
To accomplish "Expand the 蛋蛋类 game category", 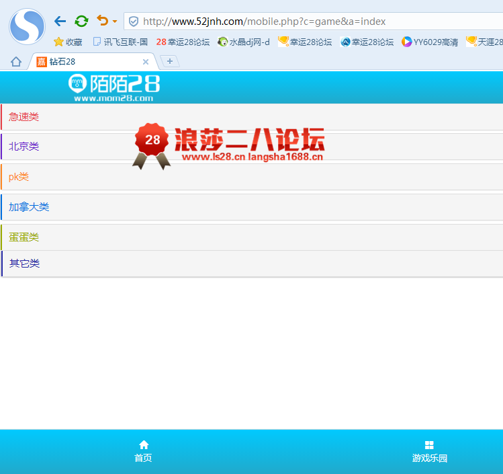I will point(24,237).
